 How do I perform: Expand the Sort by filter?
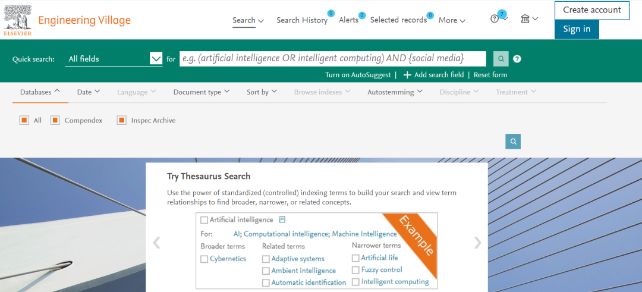[x=262, y=92]
